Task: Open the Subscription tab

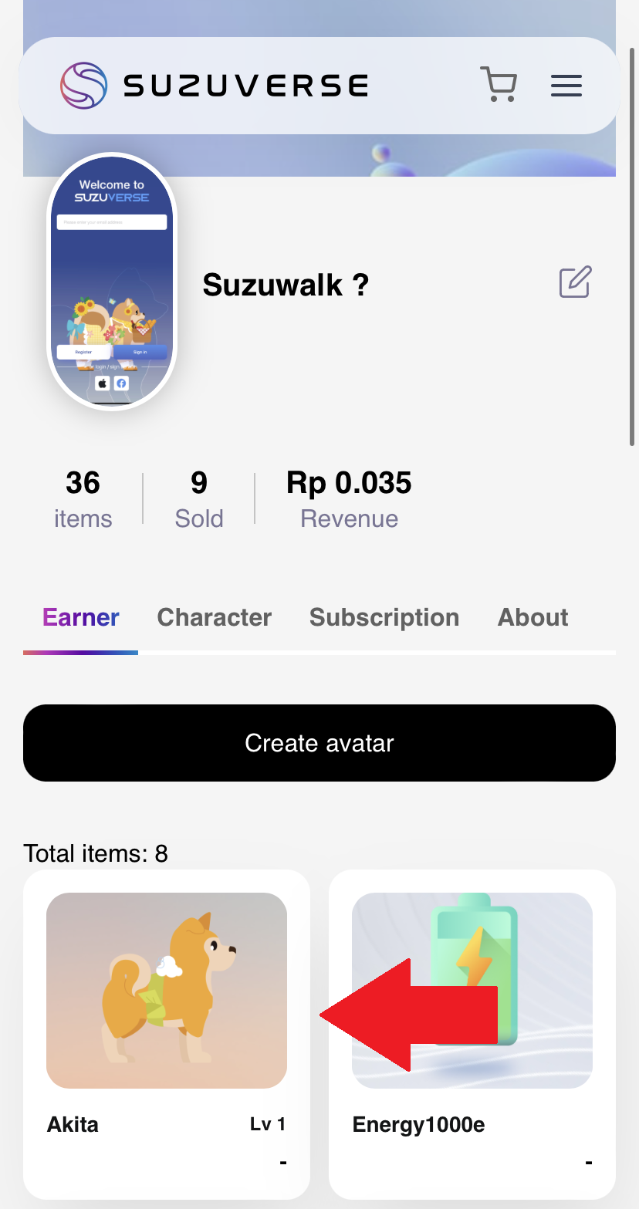Action: (x=384, y=617)
